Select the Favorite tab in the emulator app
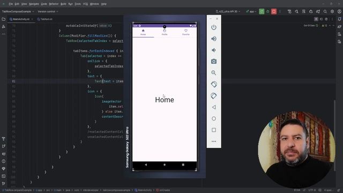The width and height of the screenshot is (343, 193). coord(186,32)
